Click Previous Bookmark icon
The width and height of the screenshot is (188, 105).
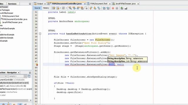(91, 8)
